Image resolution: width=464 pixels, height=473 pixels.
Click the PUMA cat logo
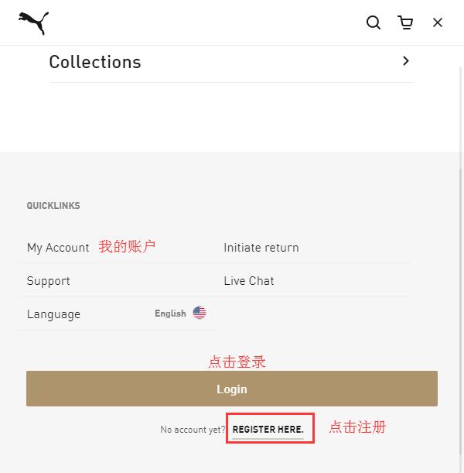tap(34, 23)
